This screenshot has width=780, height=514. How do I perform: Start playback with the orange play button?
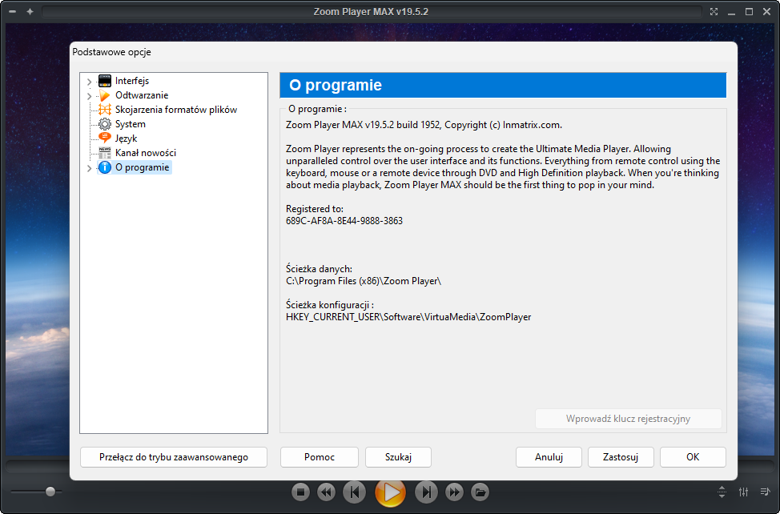tap(391, 492)
